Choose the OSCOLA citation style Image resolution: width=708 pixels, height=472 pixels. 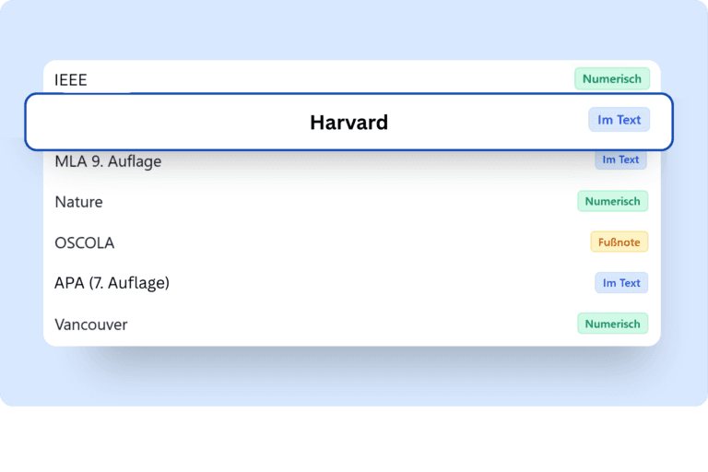click(x=84, y=242)
